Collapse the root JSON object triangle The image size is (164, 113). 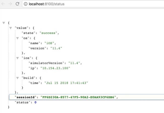point(4,23)
